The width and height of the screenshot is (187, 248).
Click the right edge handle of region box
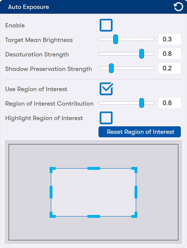[x=136, y=192]
